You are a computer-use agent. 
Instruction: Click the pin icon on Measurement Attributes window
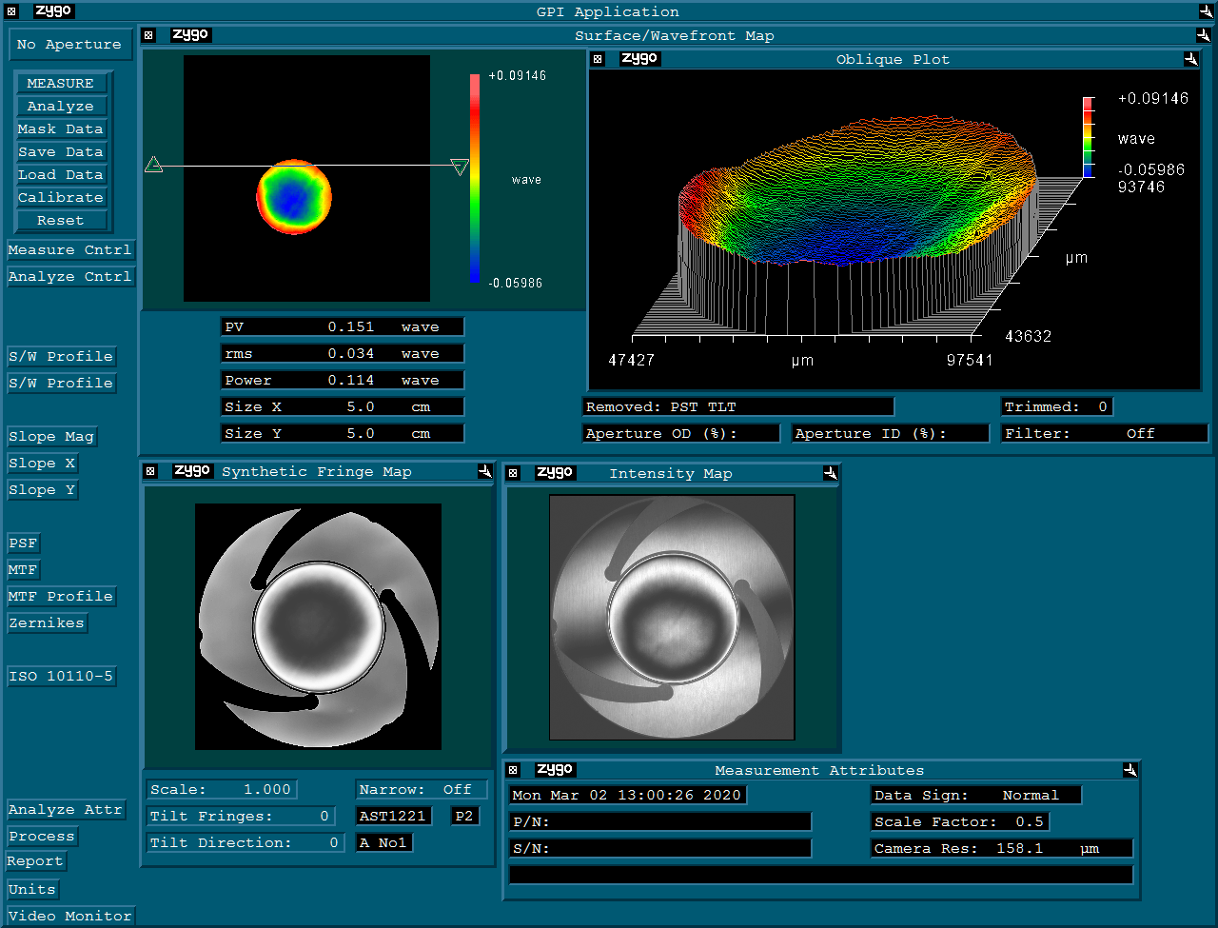[1130, 770]
